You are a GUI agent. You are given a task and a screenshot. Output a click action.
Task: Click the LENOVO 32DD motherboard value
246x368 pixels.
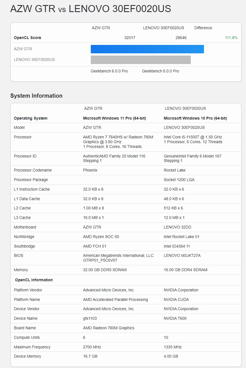click(x=178, y=227)
